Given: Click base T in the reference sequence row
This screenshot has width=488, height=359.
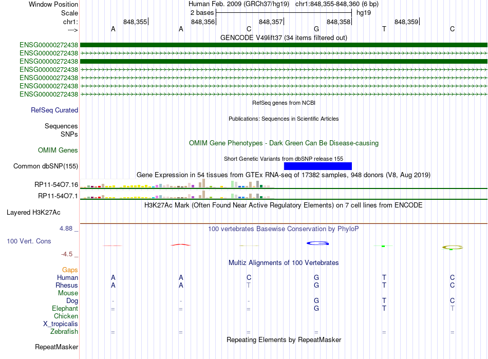Looking at the screenshot, I should pos(384,29).
